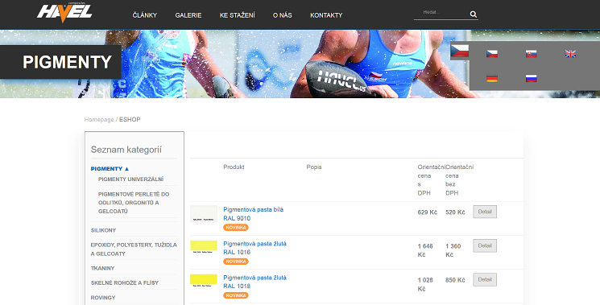The height and width of the screenshot is (305, 600).
Task: Open the ČLÁNKY menu item
Action: (145, 15)
